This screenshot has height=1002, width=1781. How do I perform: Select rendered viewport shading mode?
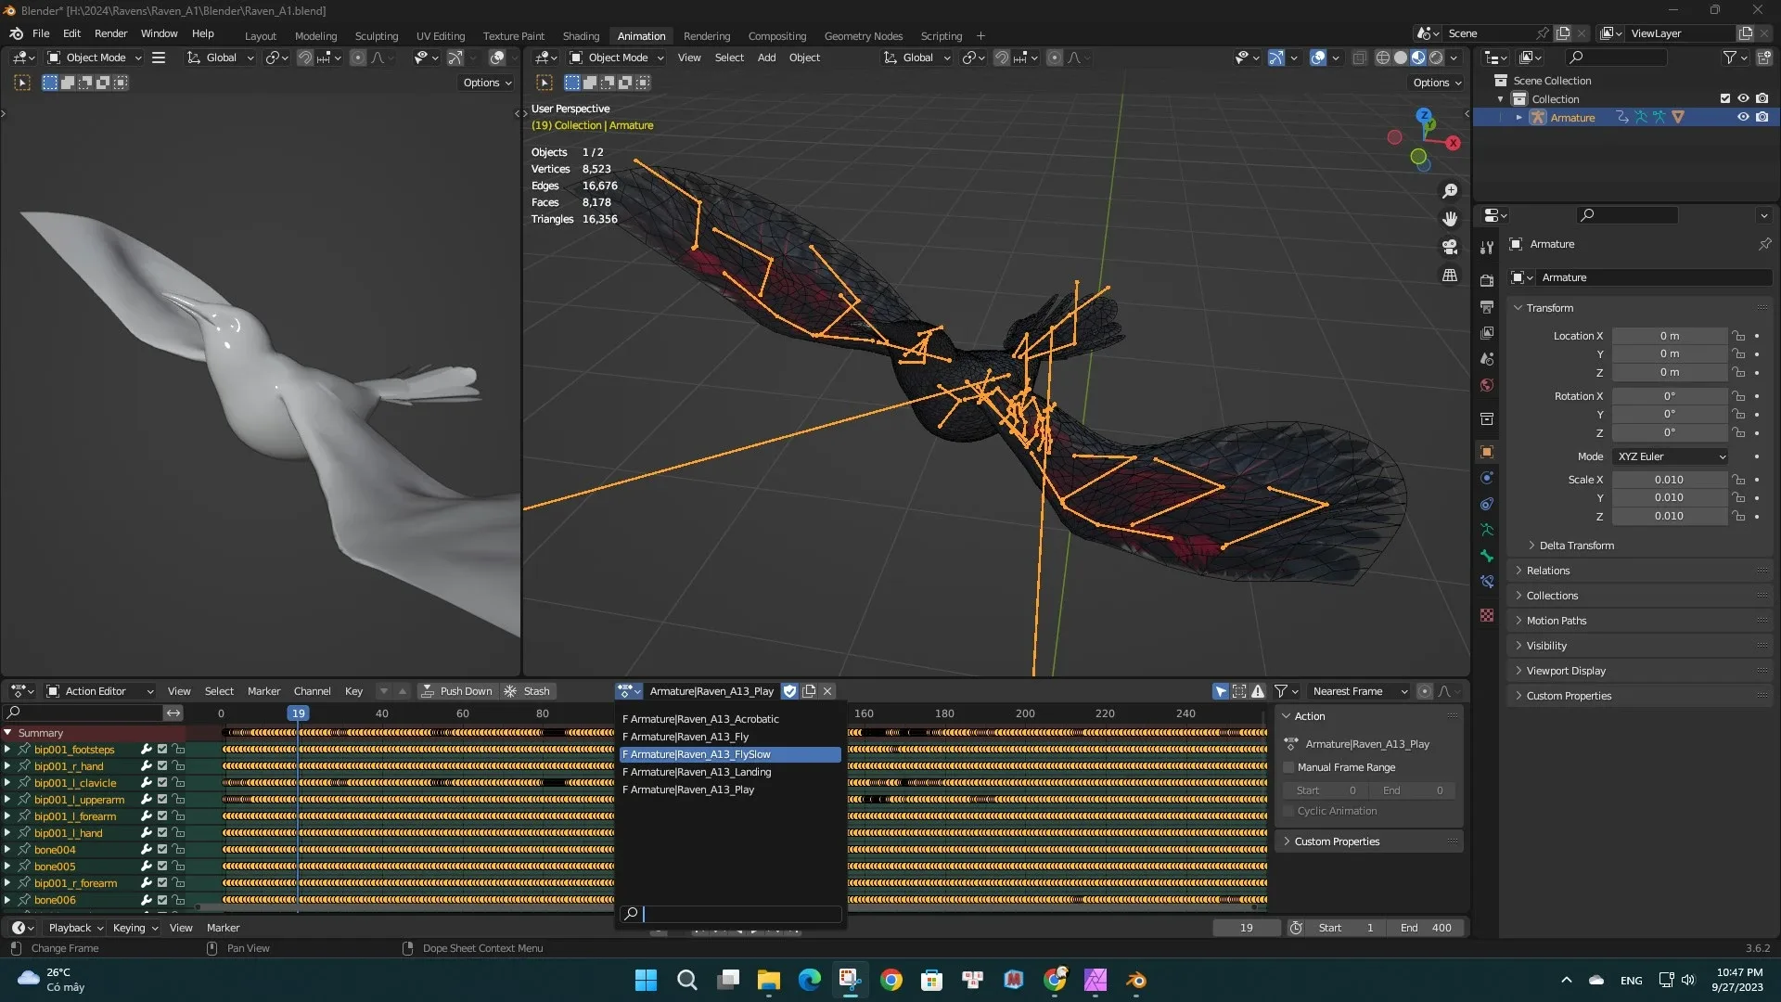click(1436, 58)
